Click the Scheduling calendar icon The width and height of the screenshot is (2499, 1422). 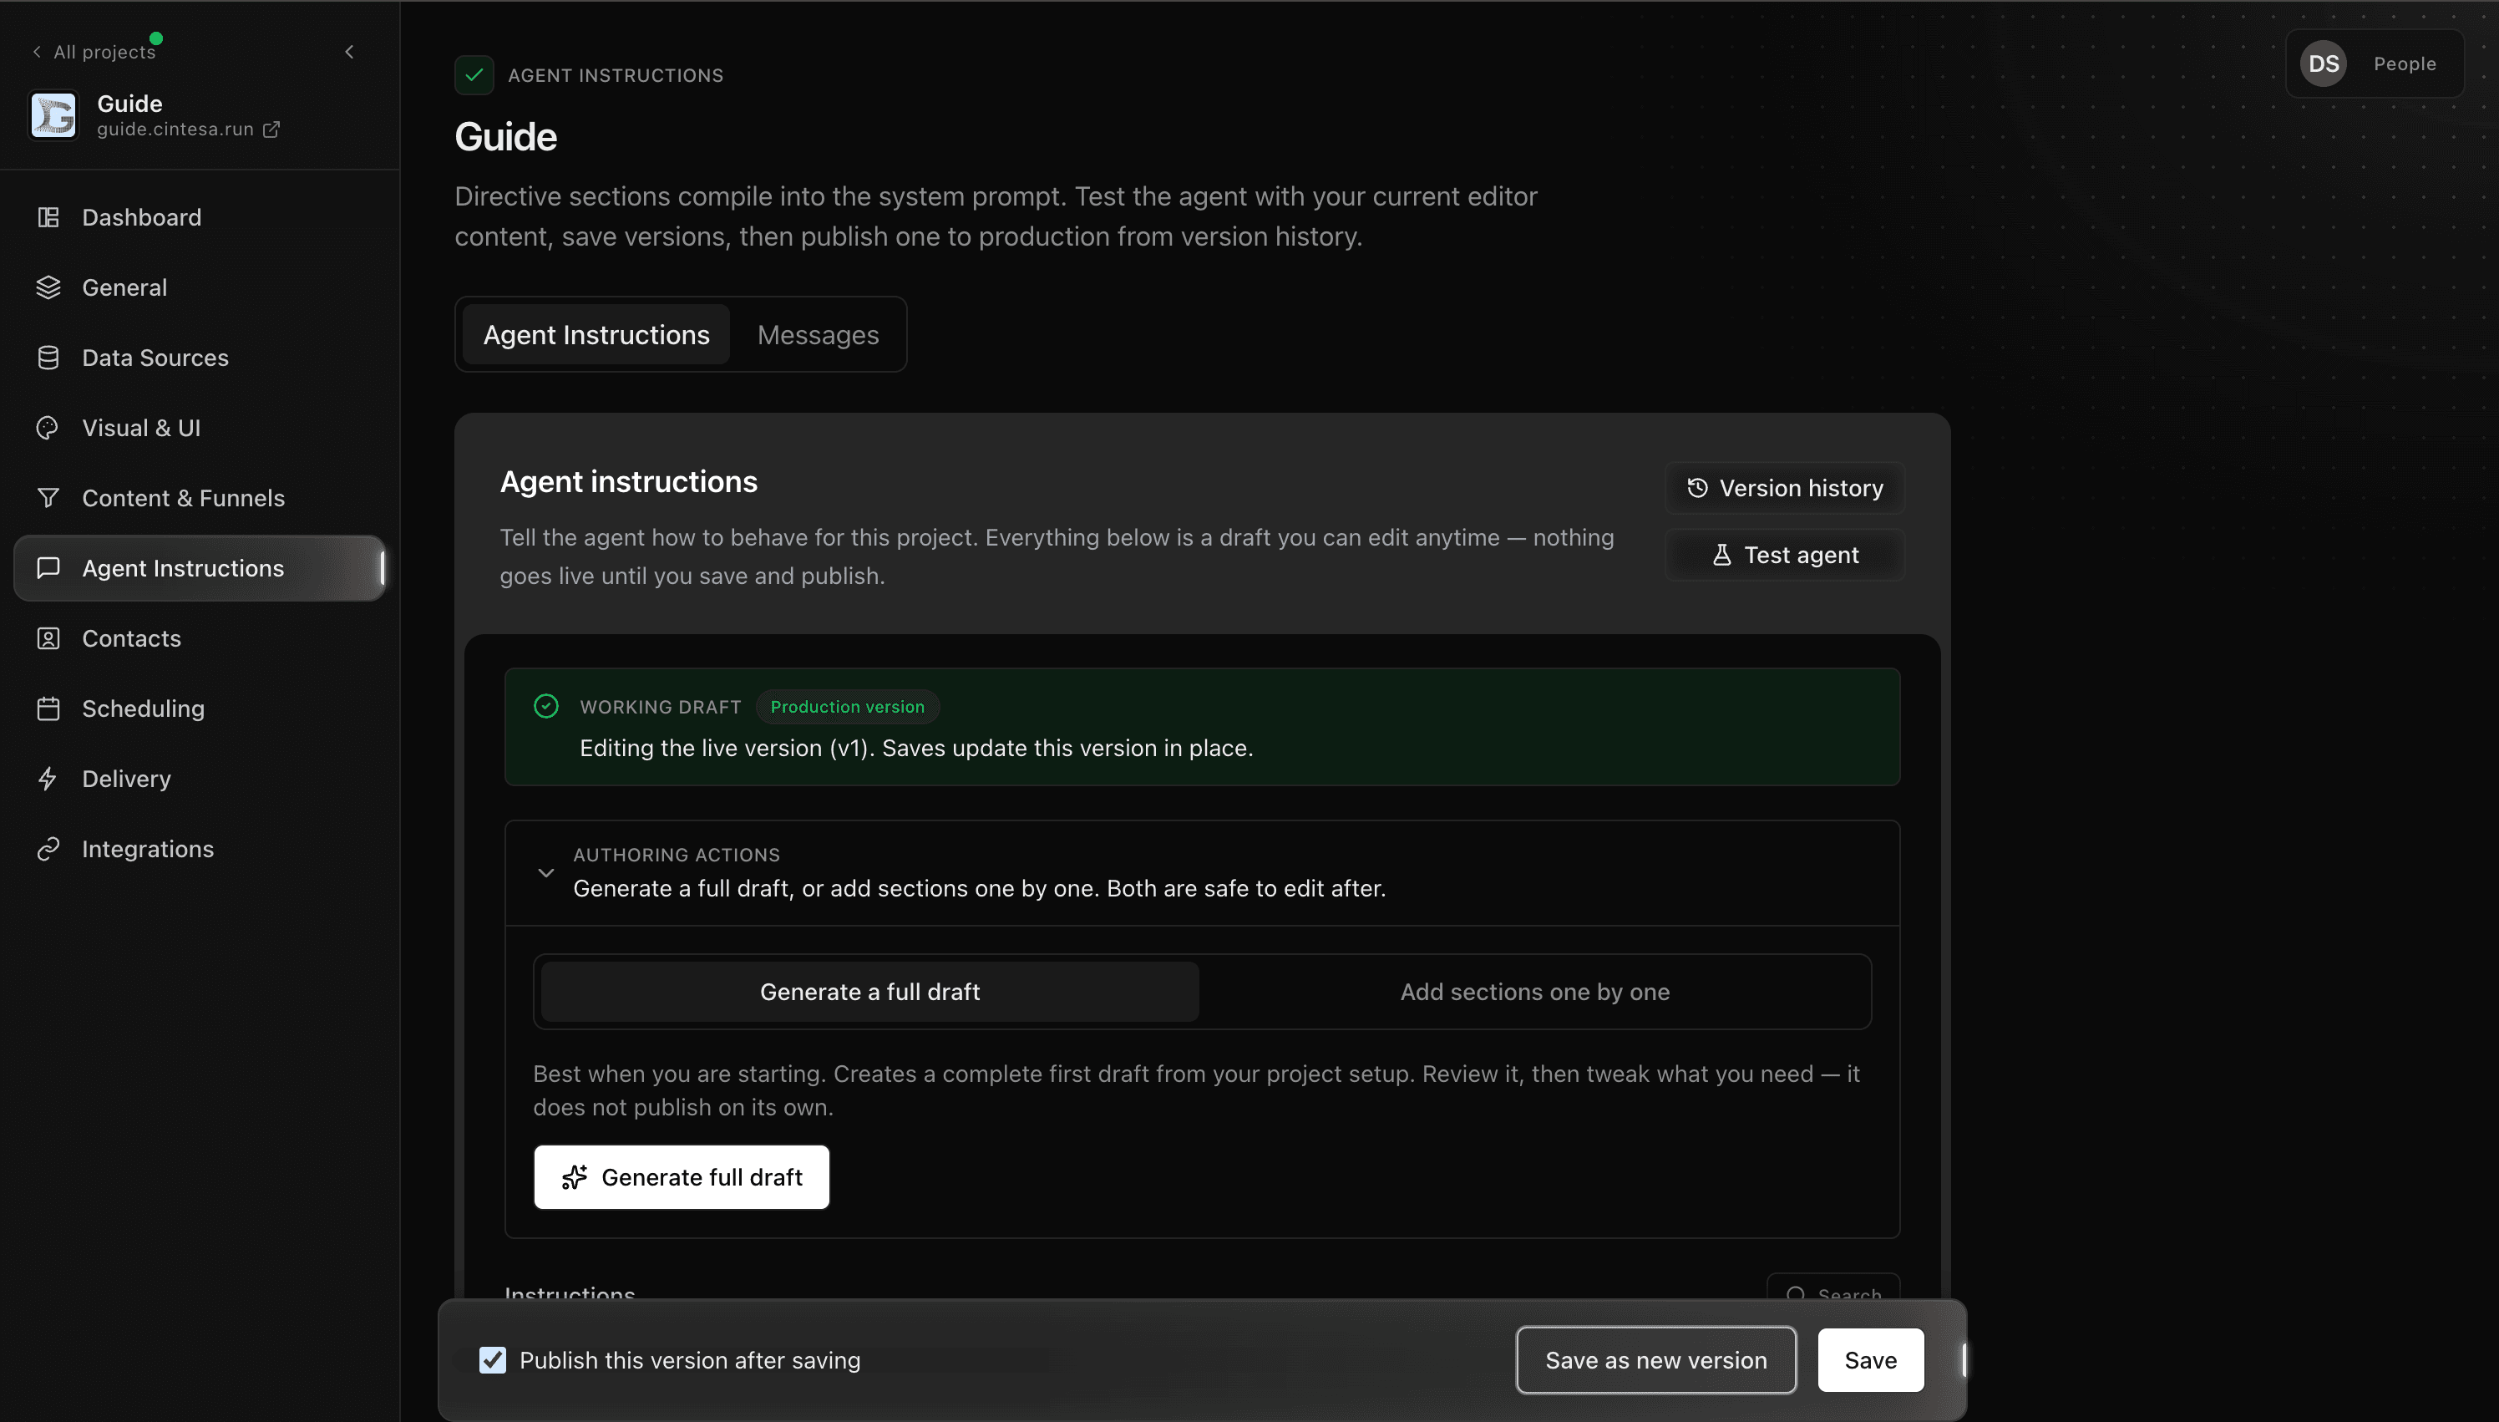[x=48, y=709]
